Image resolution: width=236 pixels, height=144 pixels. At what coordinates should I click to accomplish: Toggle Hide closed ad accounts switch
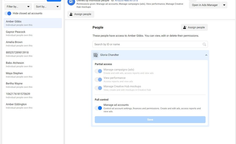click(8, 13)
